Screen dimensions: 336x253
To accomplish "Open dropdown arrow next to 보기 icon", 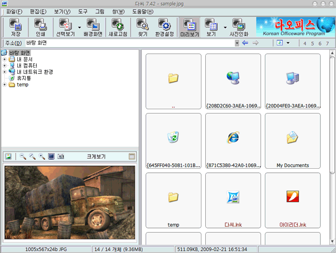I will tap(225, 27).
